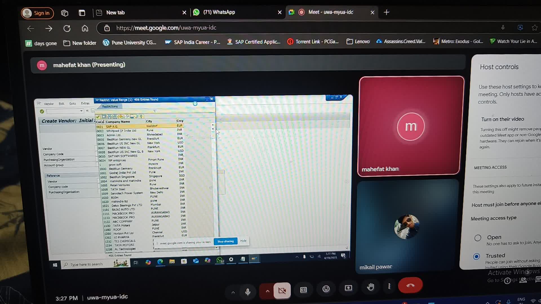Image resolution: width=541 pixels, height=304 pixels.
Task: Open the Goto menu in SAP window
Action: tap(73, 104)
